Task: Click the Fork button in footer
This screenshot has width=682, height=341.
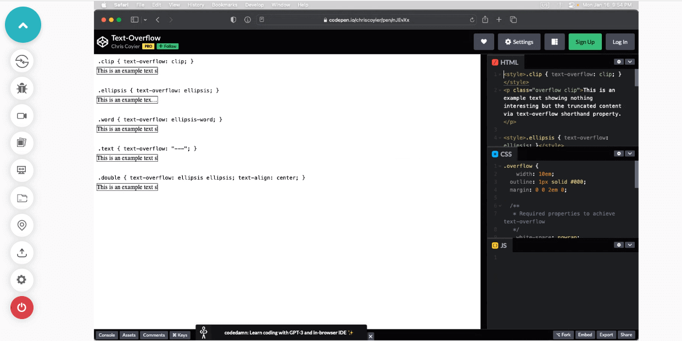Action: click(563, 335)
